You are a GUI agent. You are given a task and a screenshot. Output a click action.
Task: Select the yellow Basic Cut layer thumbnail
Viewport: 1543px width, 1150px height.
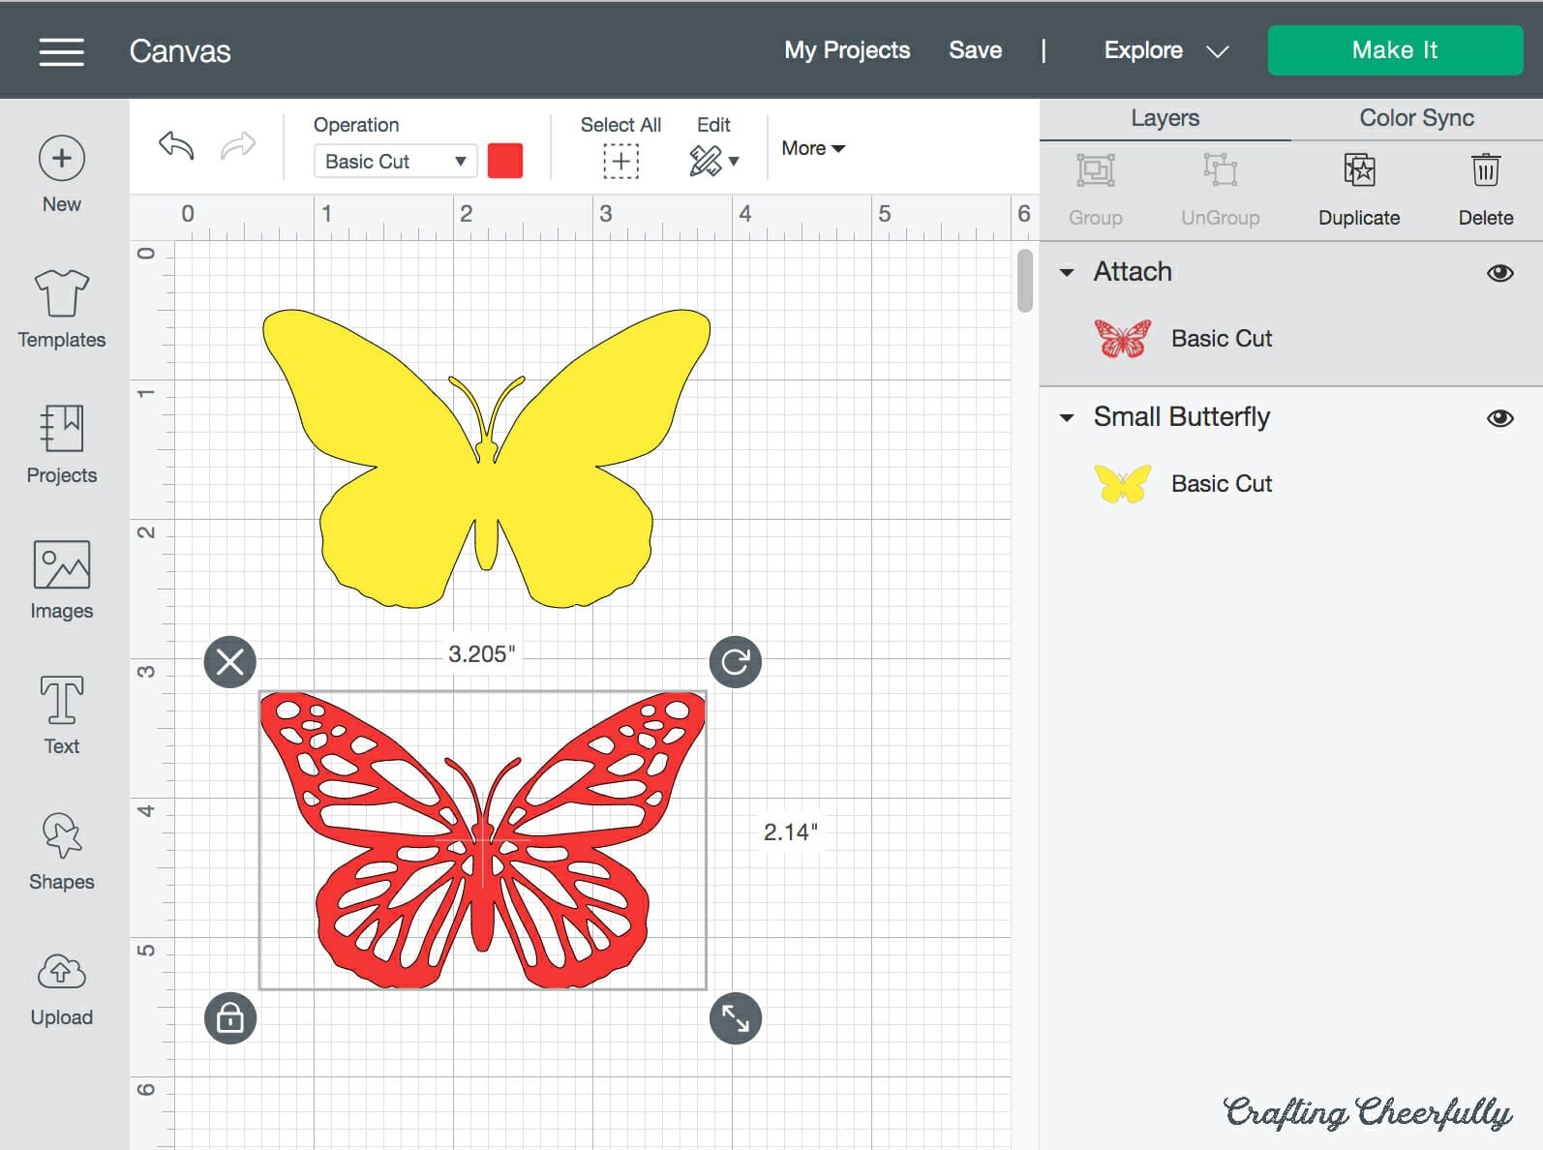click(1122, 484)
